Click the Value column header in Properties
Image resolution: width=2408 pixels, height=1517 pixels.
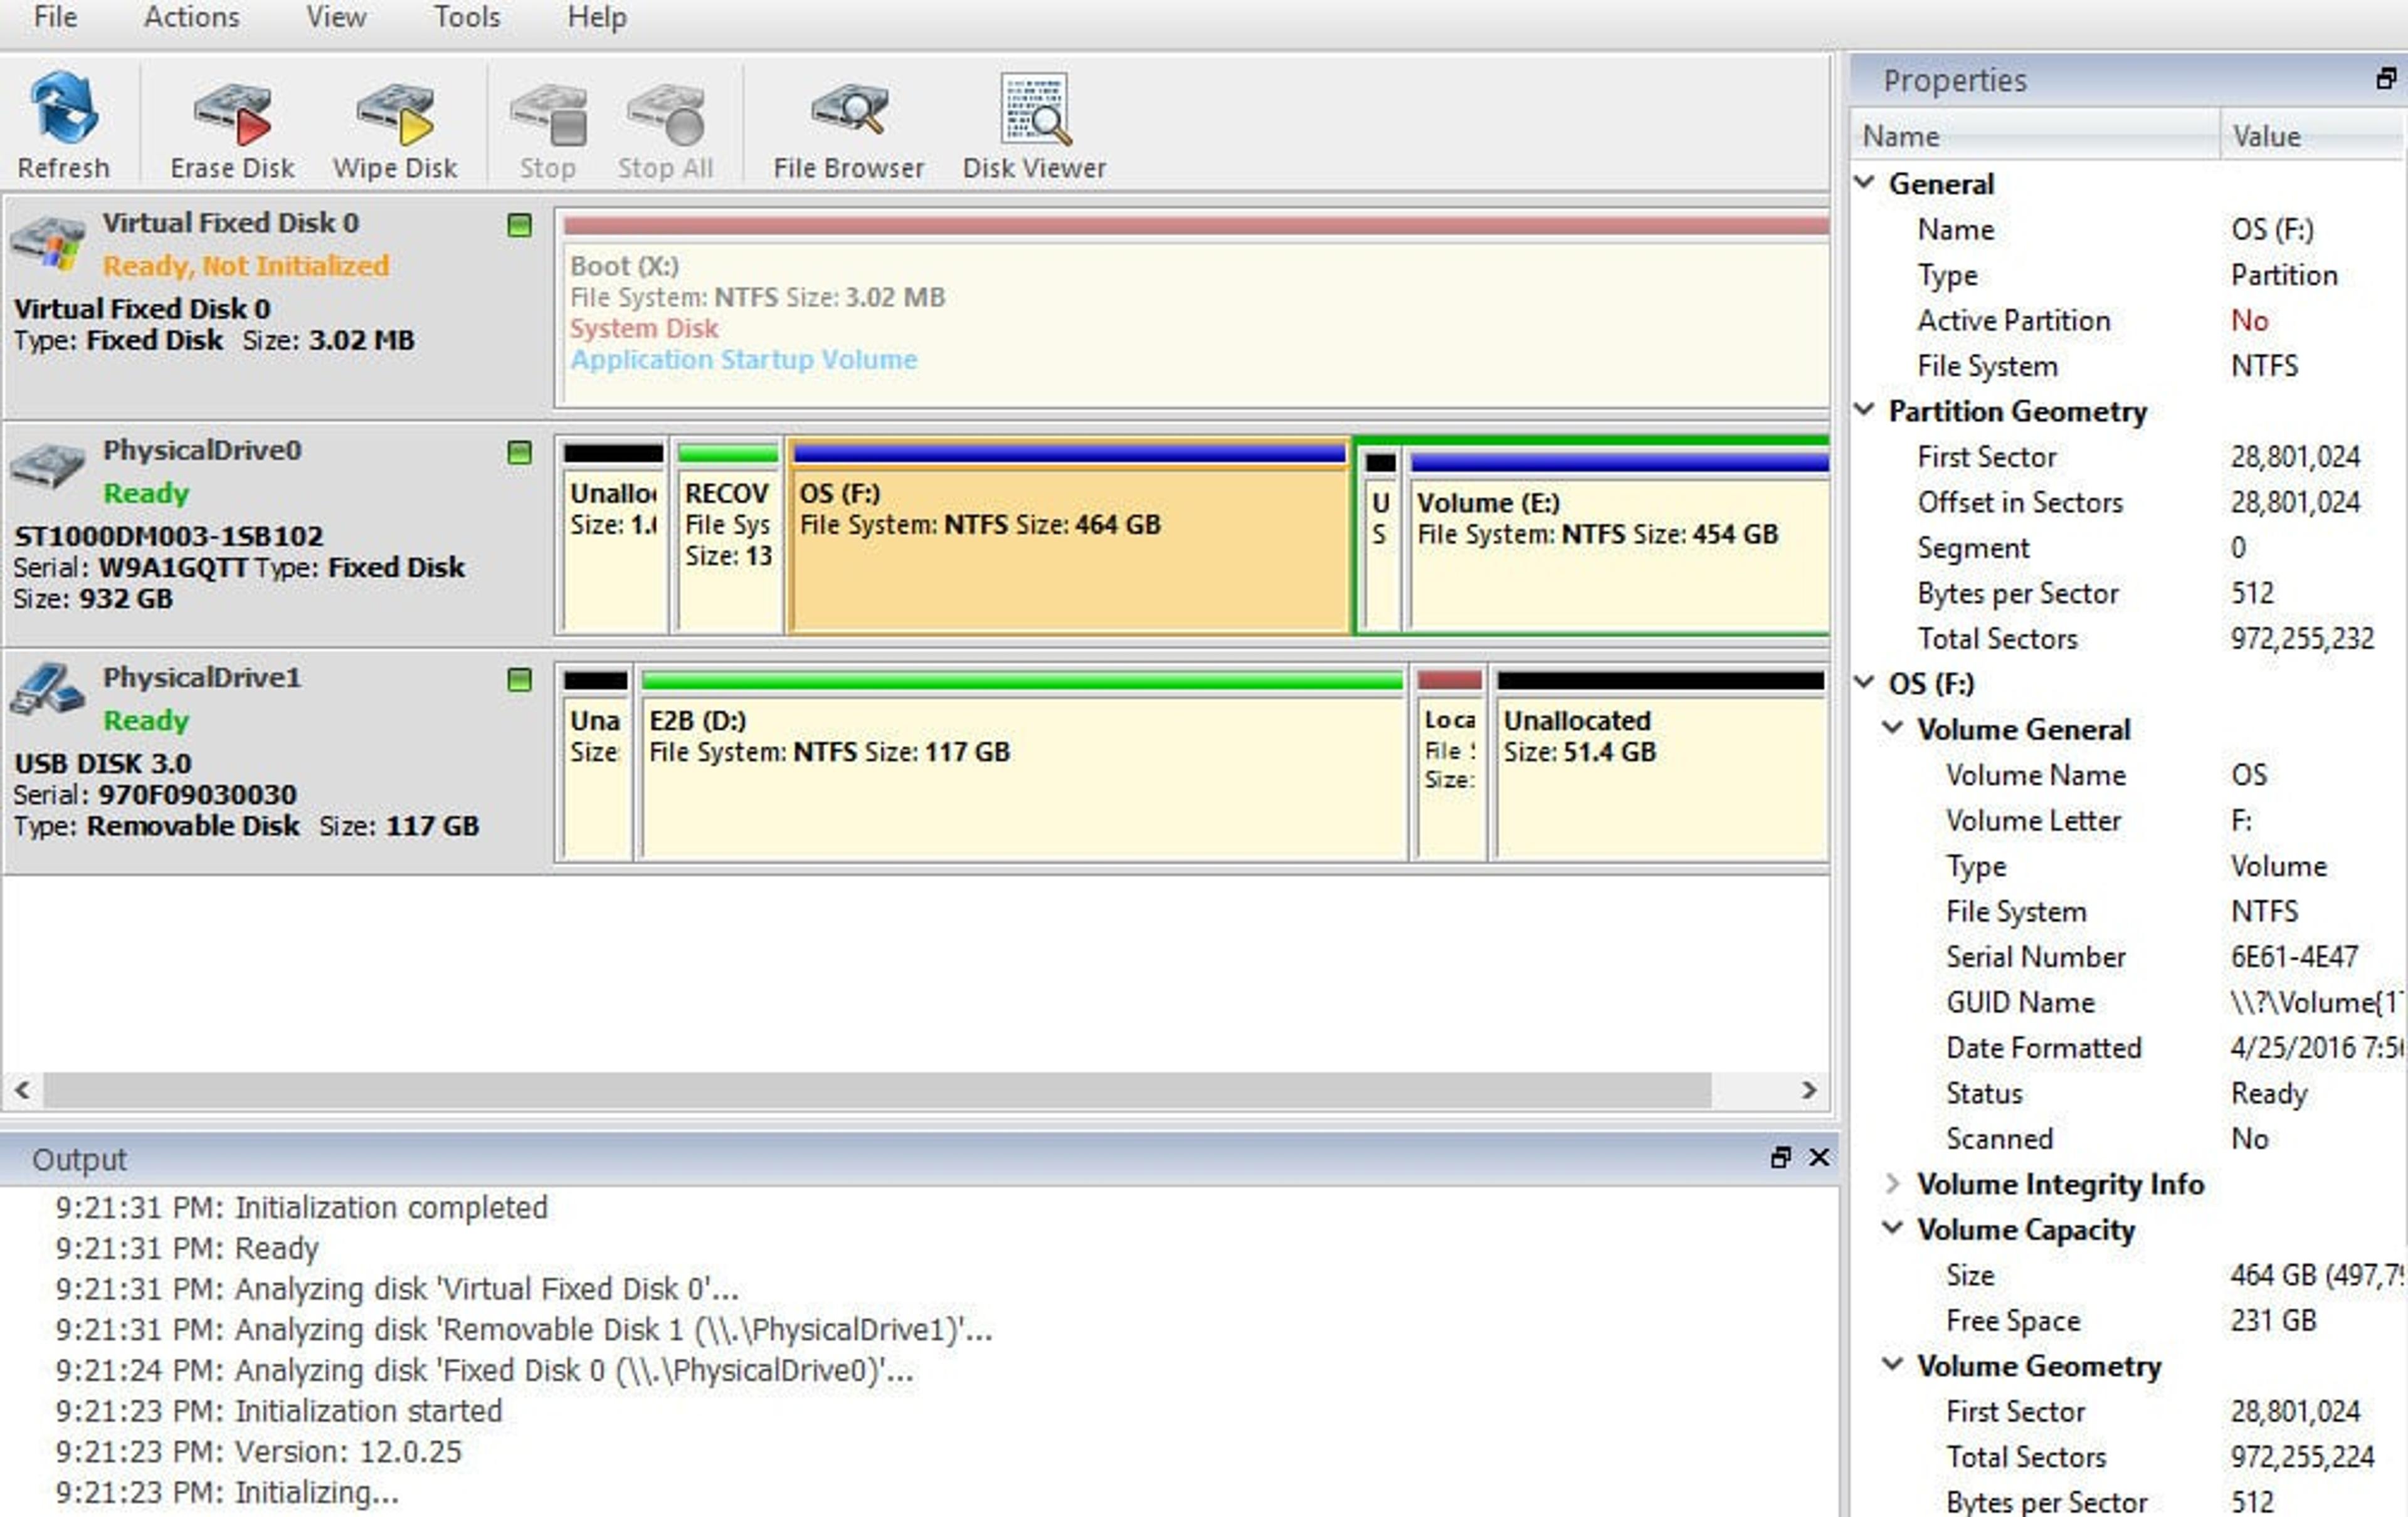click(2312, 136)
